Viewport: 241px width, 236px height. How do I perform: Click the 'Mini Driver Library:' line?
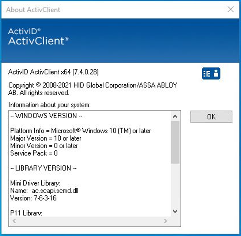pyautogui.click(x=35, y=183)
